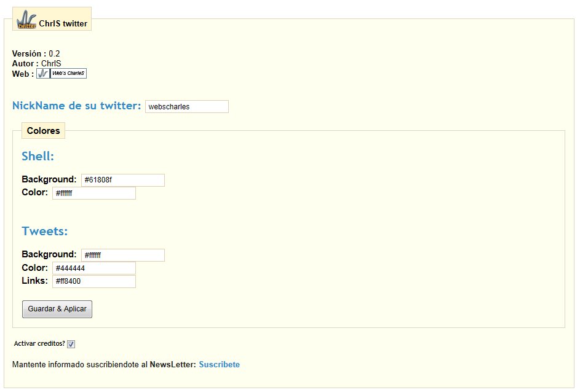Image resolution: width=580 pixels, height=390 pixels.
Task: Click the Web : label text
Action: click(23, 74)
